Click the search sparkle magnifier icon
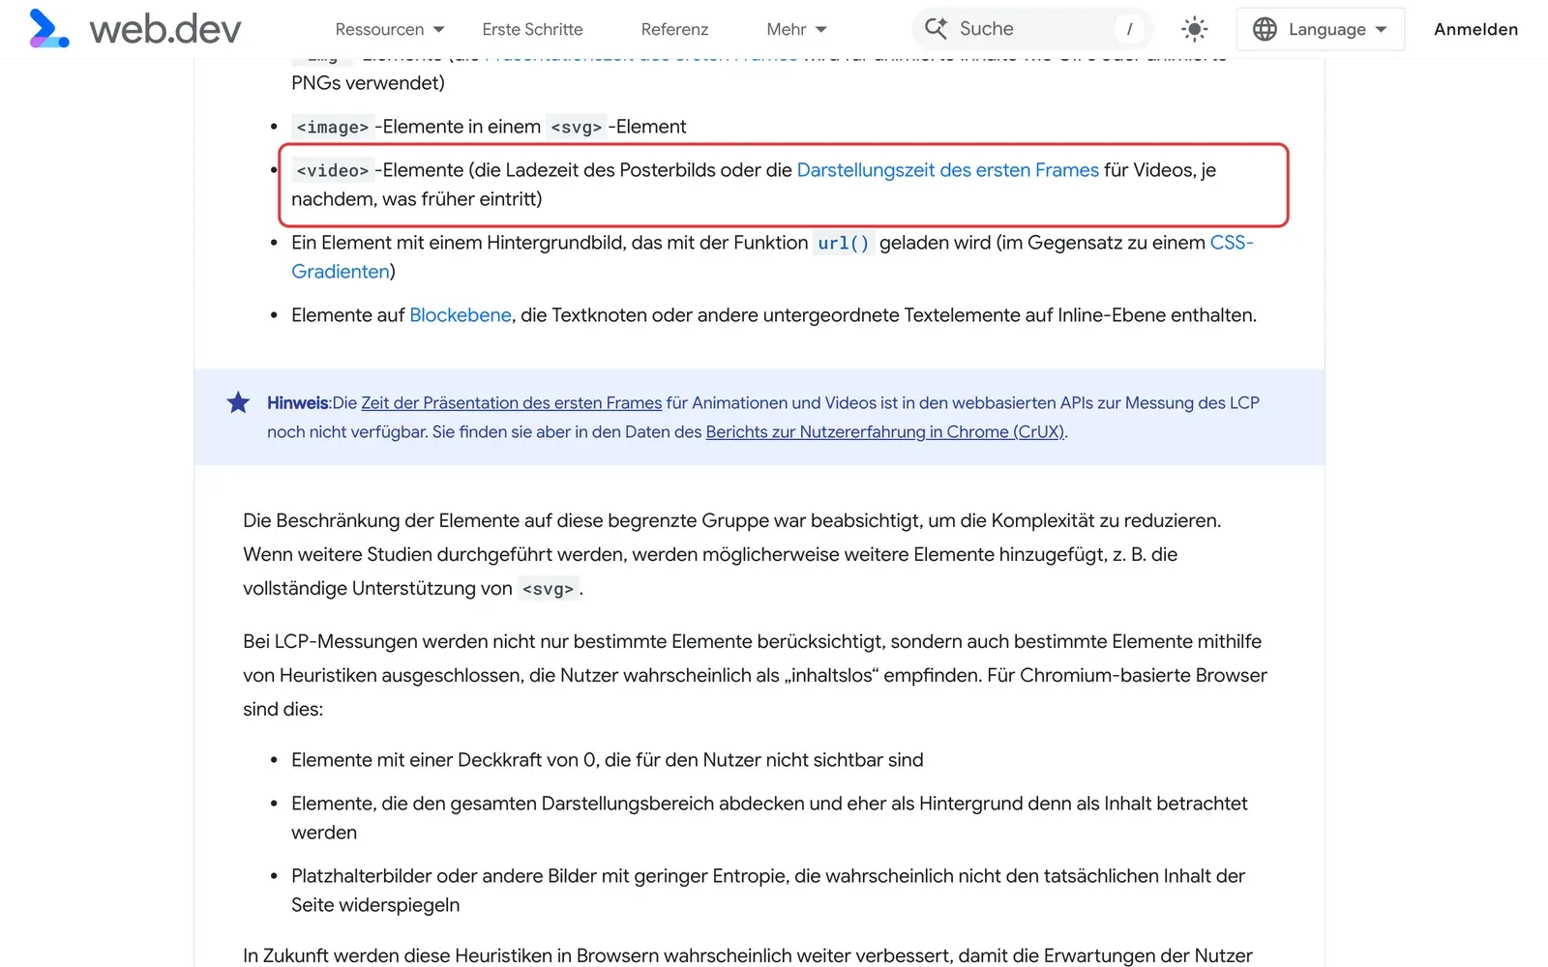This screenshot has width=1548, height=967. point(936,29)
